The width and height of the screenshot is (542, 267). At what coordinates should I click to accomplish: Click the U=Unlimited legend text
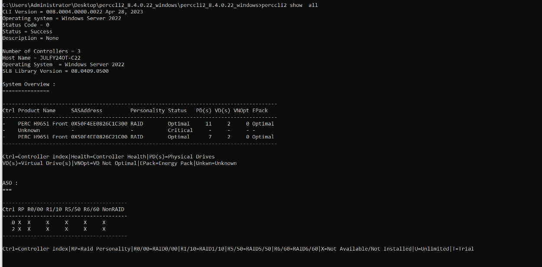[432, 249]
